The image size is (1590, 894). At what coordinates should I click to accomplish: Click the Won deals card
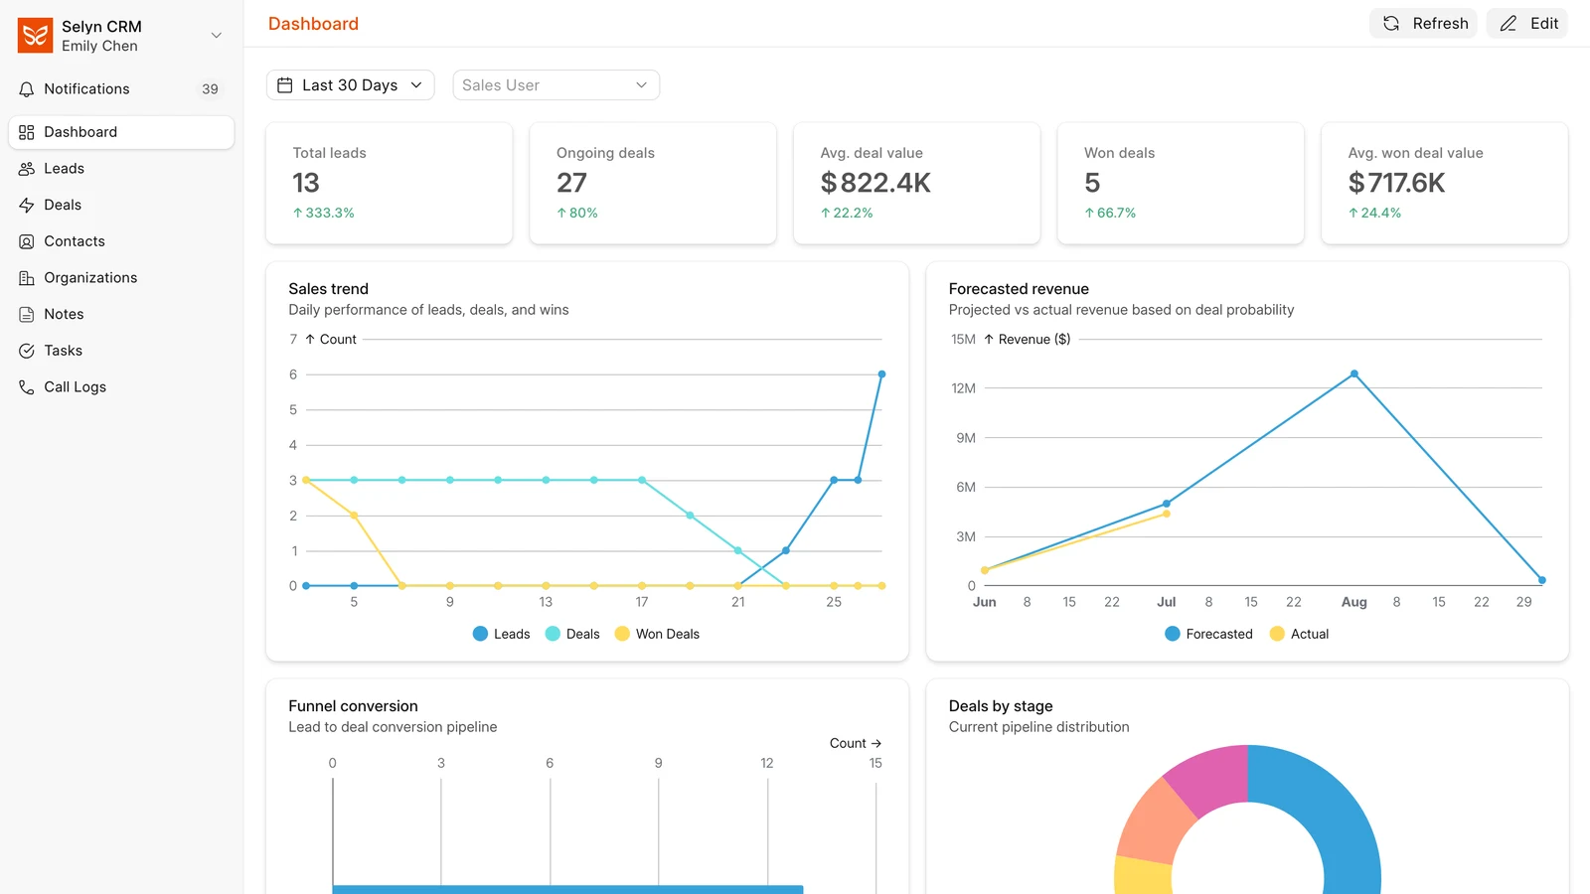tap(1181, 183)
